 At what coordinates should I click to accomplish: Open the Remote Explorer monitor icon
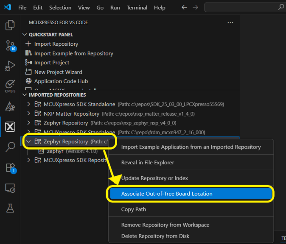10,188
